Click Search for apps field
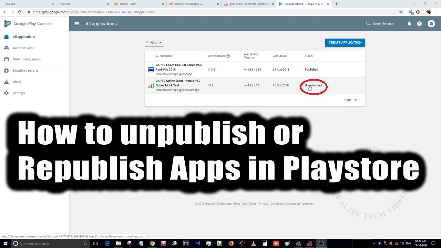441x248 pixels. (384, 24)
